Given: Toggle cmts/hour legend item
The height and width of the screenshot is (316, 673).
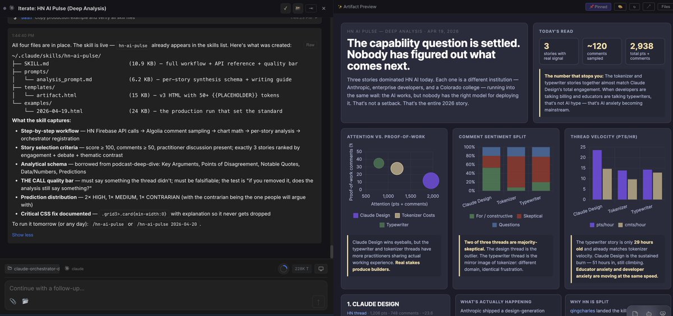Looking at the screenshot, I should coord(632,224).
